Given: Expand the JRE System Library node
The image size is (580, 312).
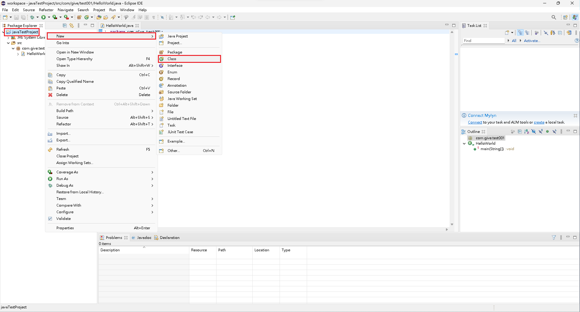Looking at the screenshot, I should [8, 38].
